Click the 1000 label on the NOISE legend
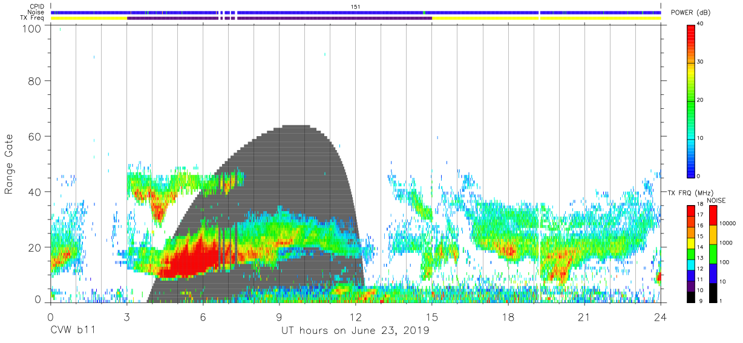Screen dimensions: 743x343 point(727,243)
